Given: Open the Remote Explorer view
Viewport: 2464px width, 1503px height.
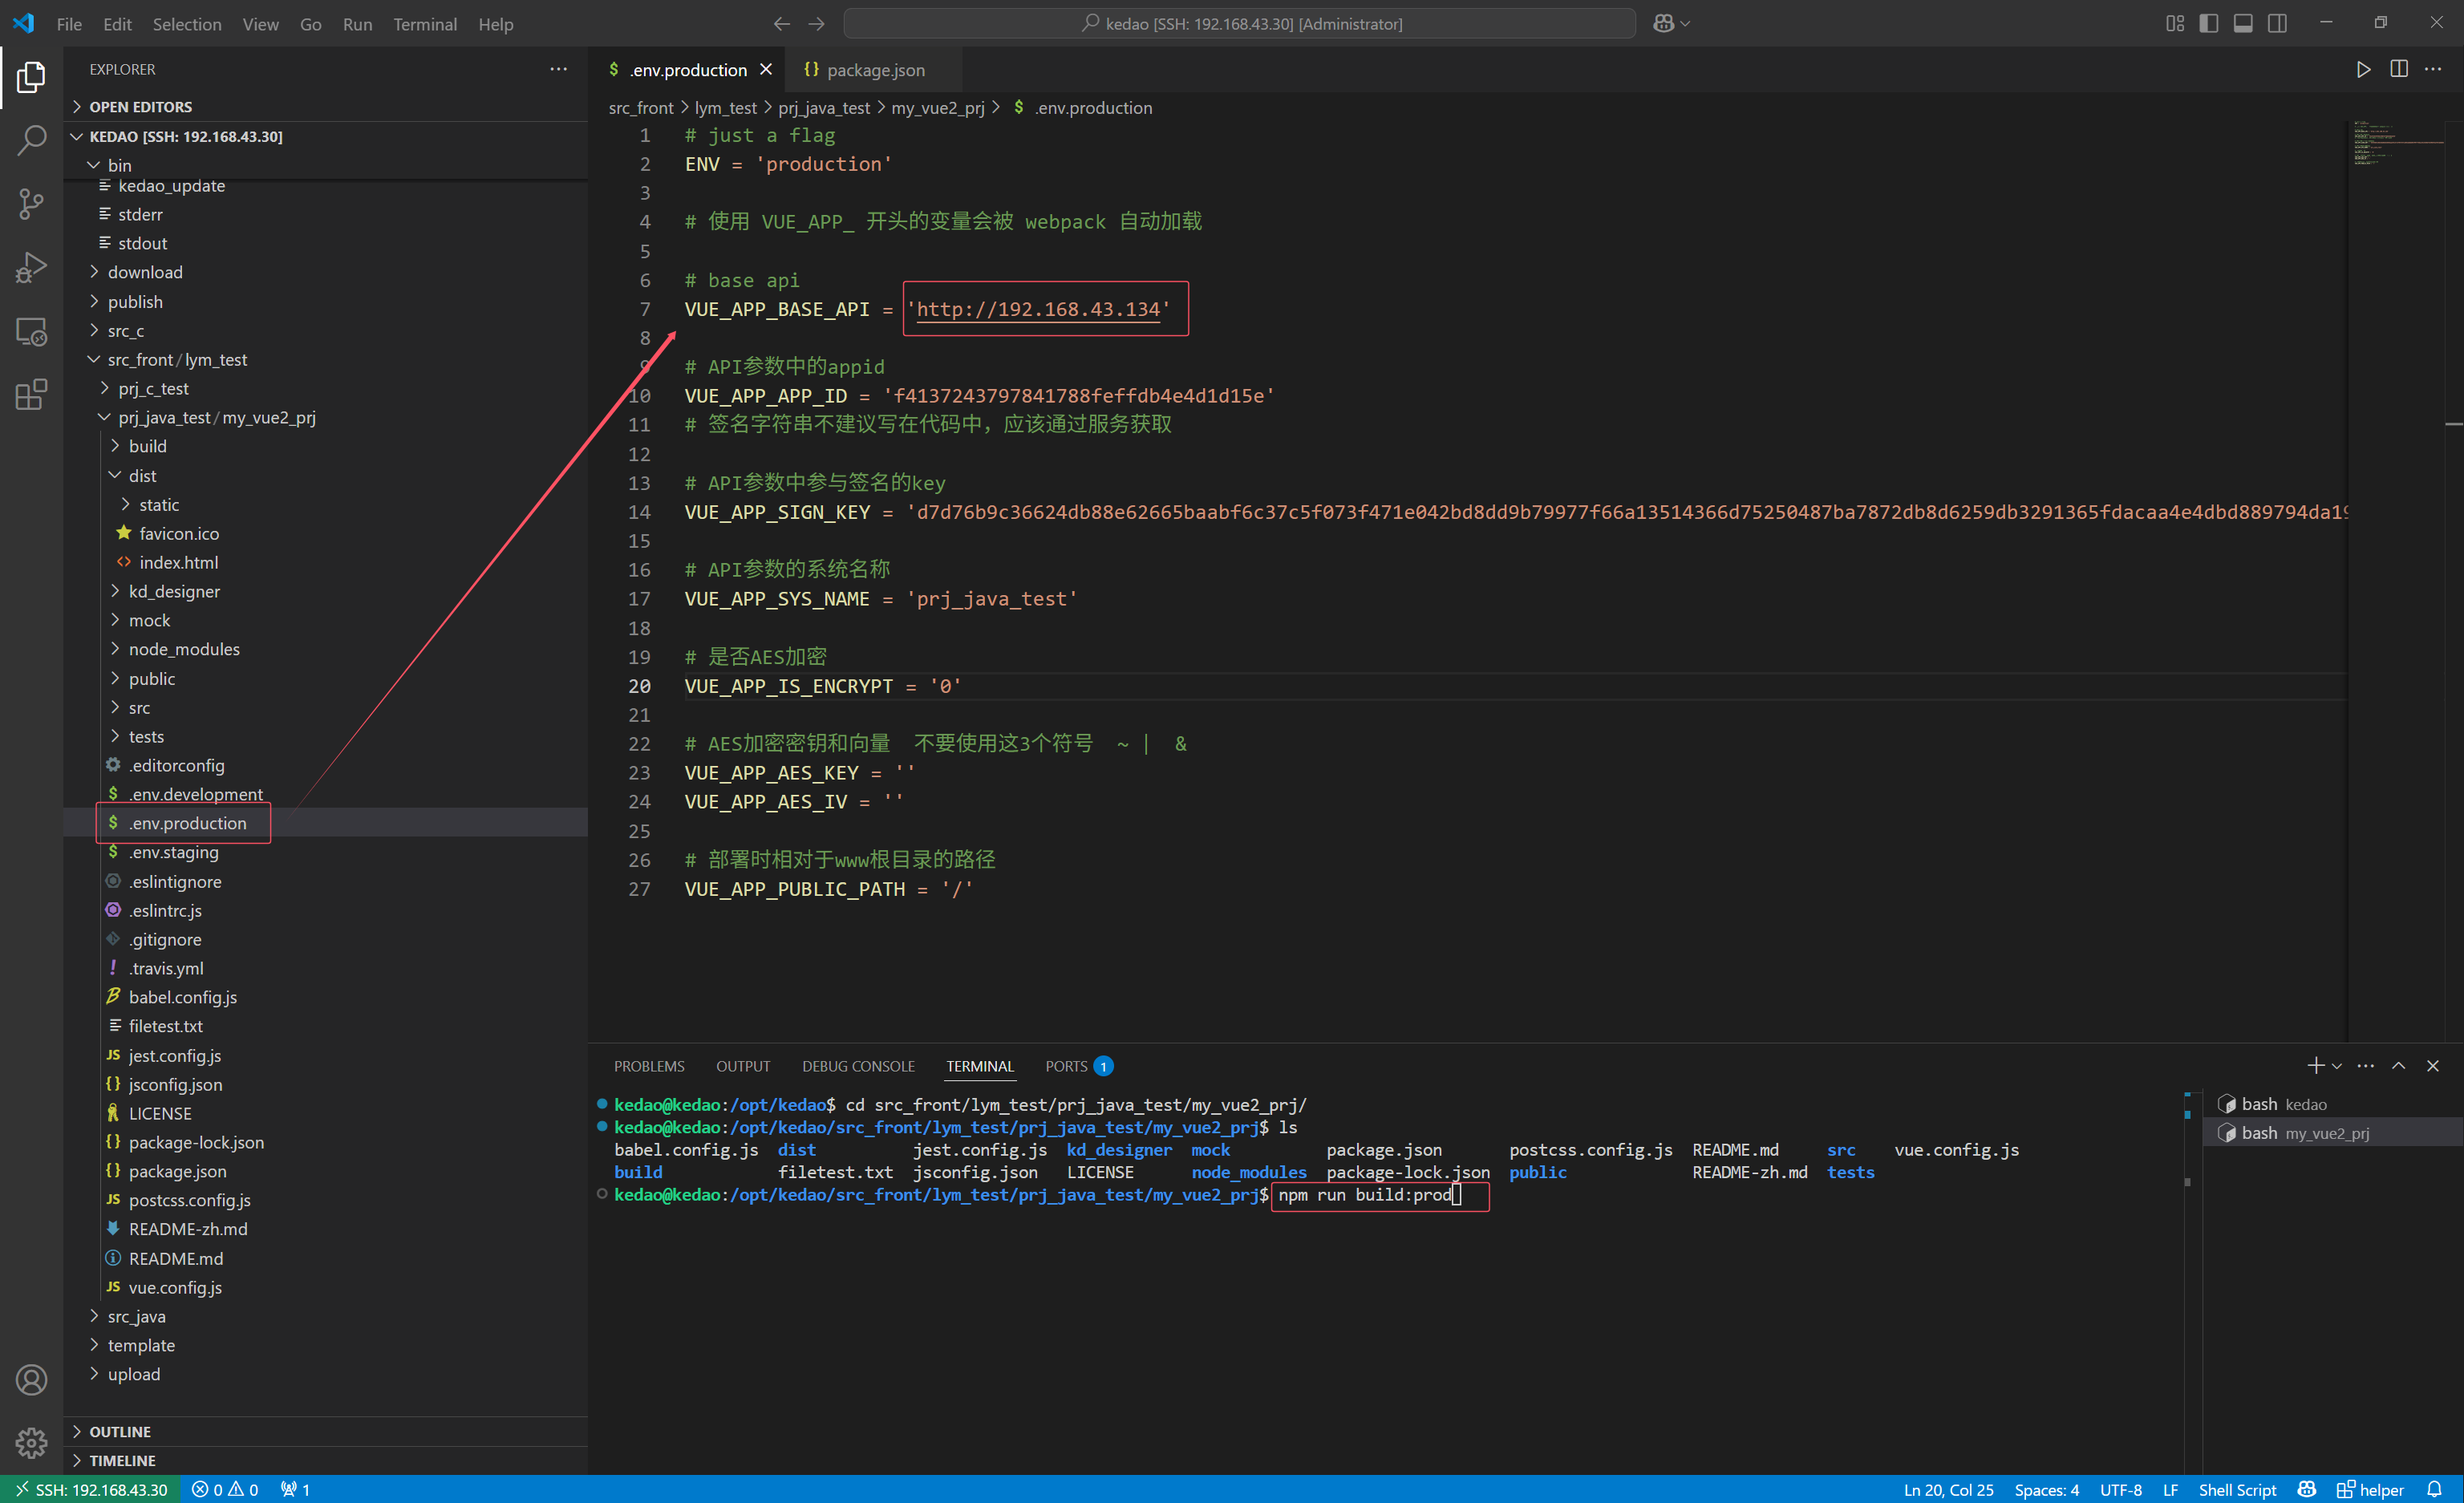Looking at the screenshot, I should coord(31,331).
